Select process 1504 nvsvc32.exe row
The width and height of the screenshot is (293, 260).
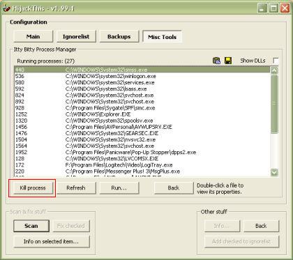(x=142, y=139)
